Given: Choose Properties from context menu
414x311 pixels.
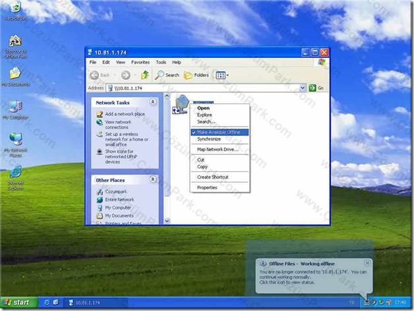Looking at the screenshot, I should pos(220,187).
